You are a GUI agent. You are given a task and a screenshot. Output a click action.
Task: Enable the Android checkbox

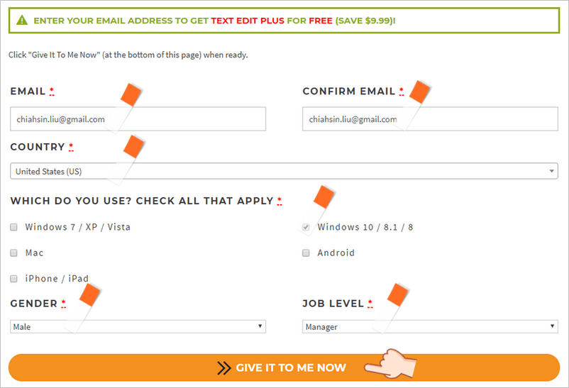pos(306,253)
